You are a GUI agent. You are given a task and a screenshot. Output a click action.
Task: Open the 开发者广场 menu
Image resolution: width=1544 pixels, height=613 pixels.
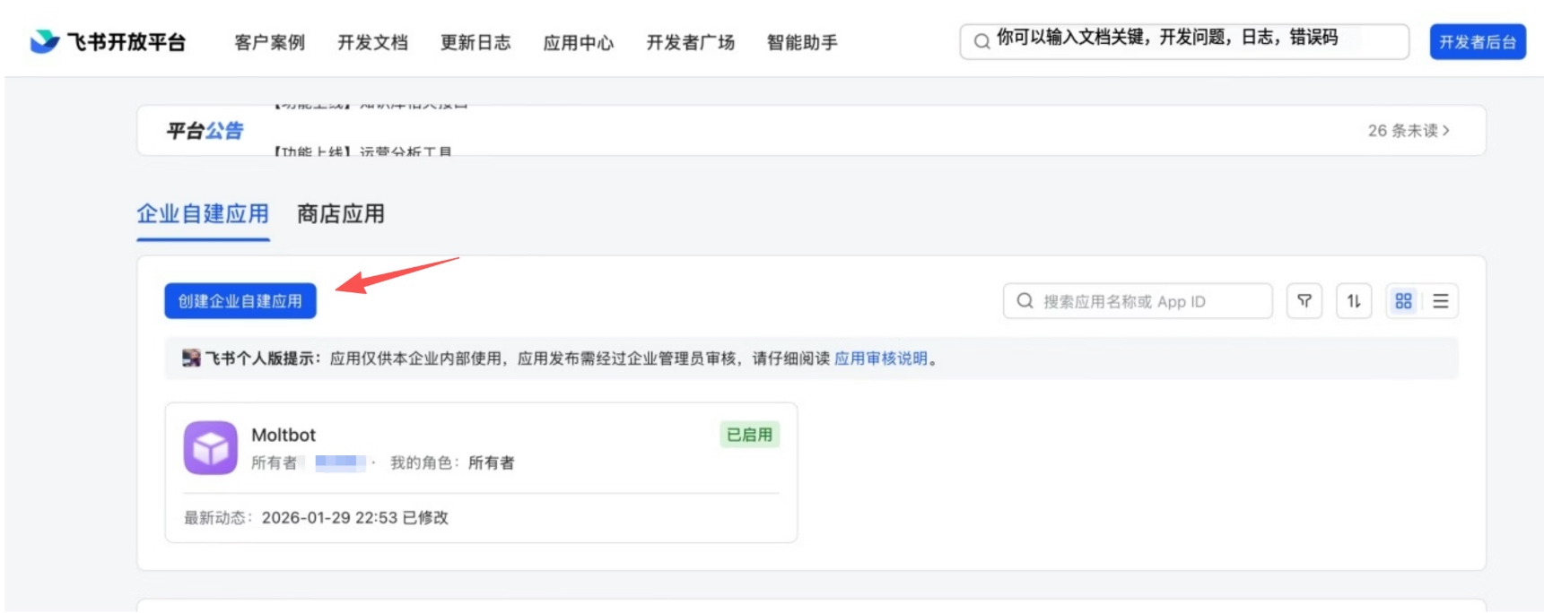(x=691, y=42)
